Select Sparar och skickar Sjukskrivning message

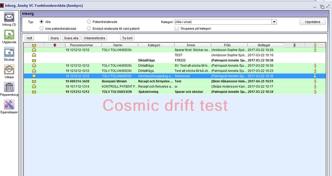click(175, 92)
